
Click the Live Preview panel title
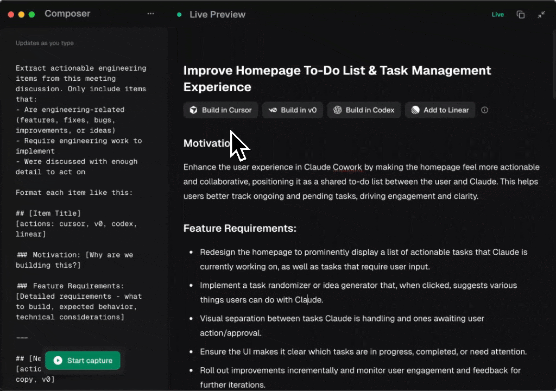click(x=217, y=15)
